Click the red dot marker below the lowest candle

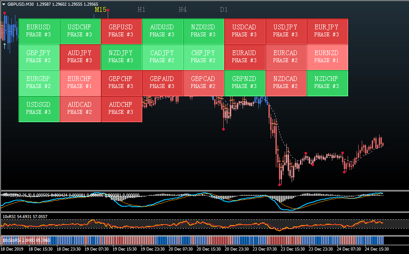point(280,185)
